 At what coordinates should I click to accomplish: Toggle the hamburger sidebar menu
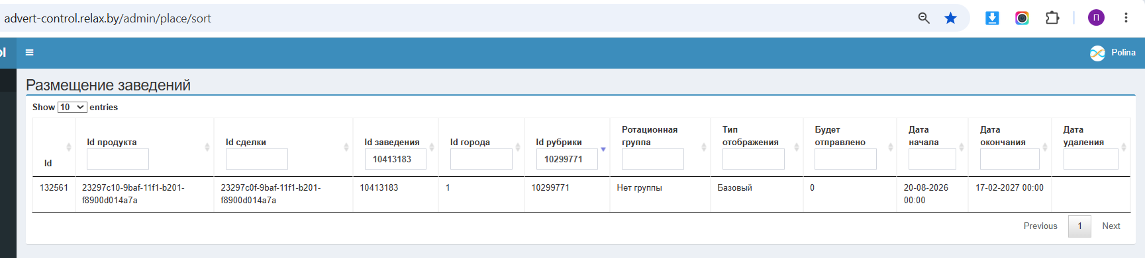(29, 52)
